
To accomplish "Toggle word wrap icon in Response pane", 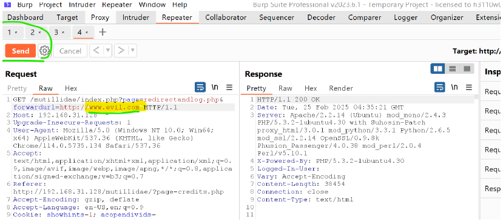I will [440, 87].
